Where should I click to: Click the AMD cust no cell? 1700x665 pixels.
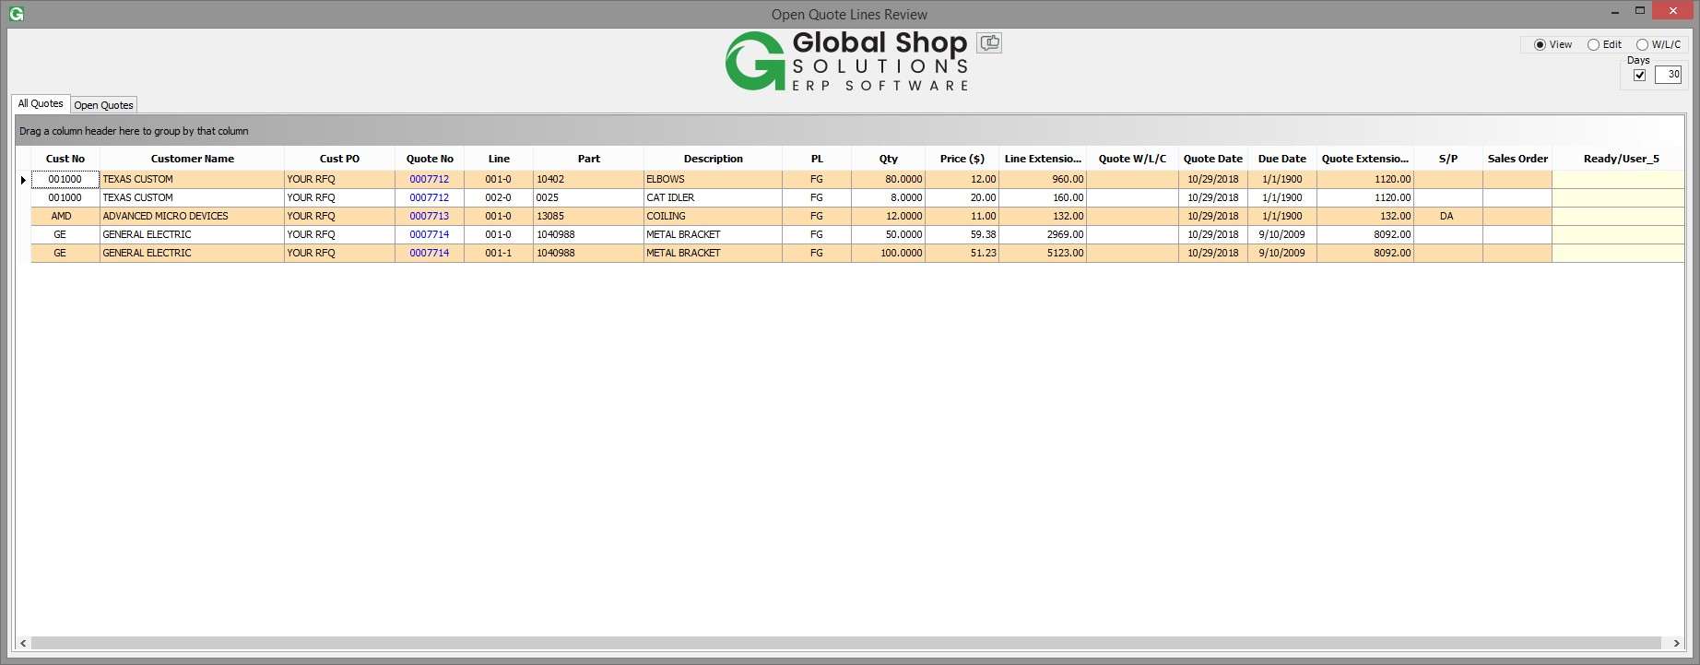coord(65,216)
